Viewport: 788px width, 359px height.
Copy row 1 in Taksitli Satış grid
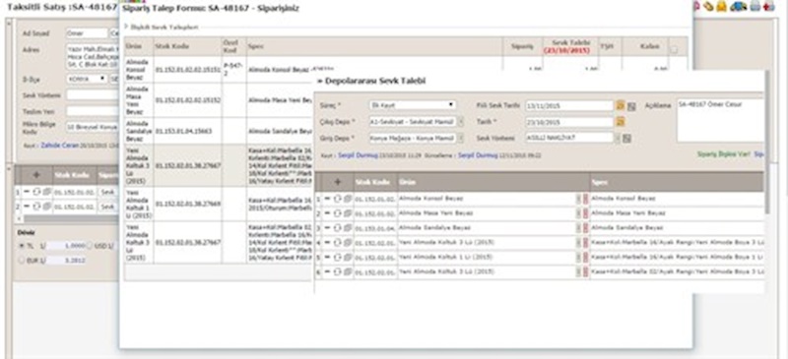click(x=47, y=192)
